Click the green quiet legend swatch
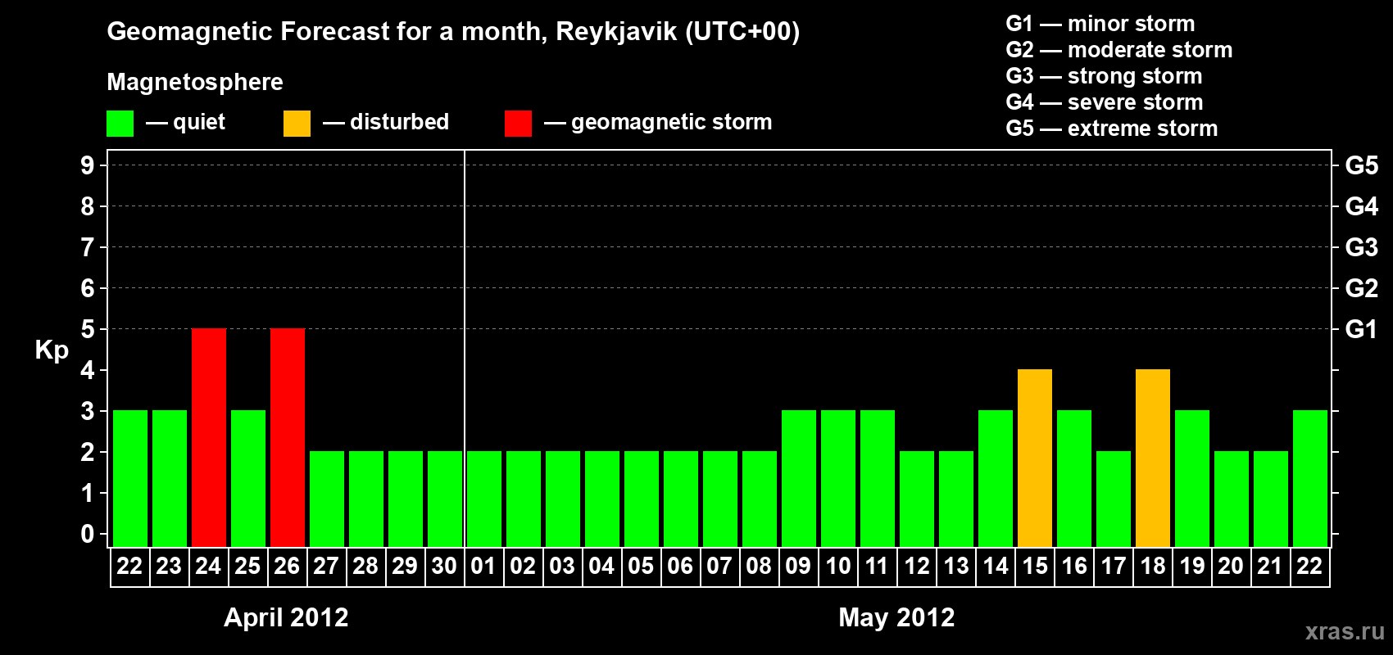 pyautogui.click(x=120, y=124)
